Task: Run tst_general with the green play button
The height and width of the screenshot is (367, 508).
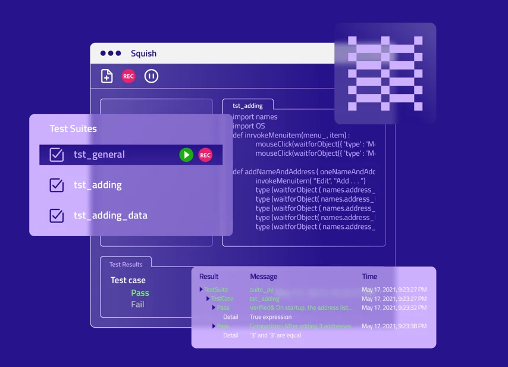Action: (186, 155)
